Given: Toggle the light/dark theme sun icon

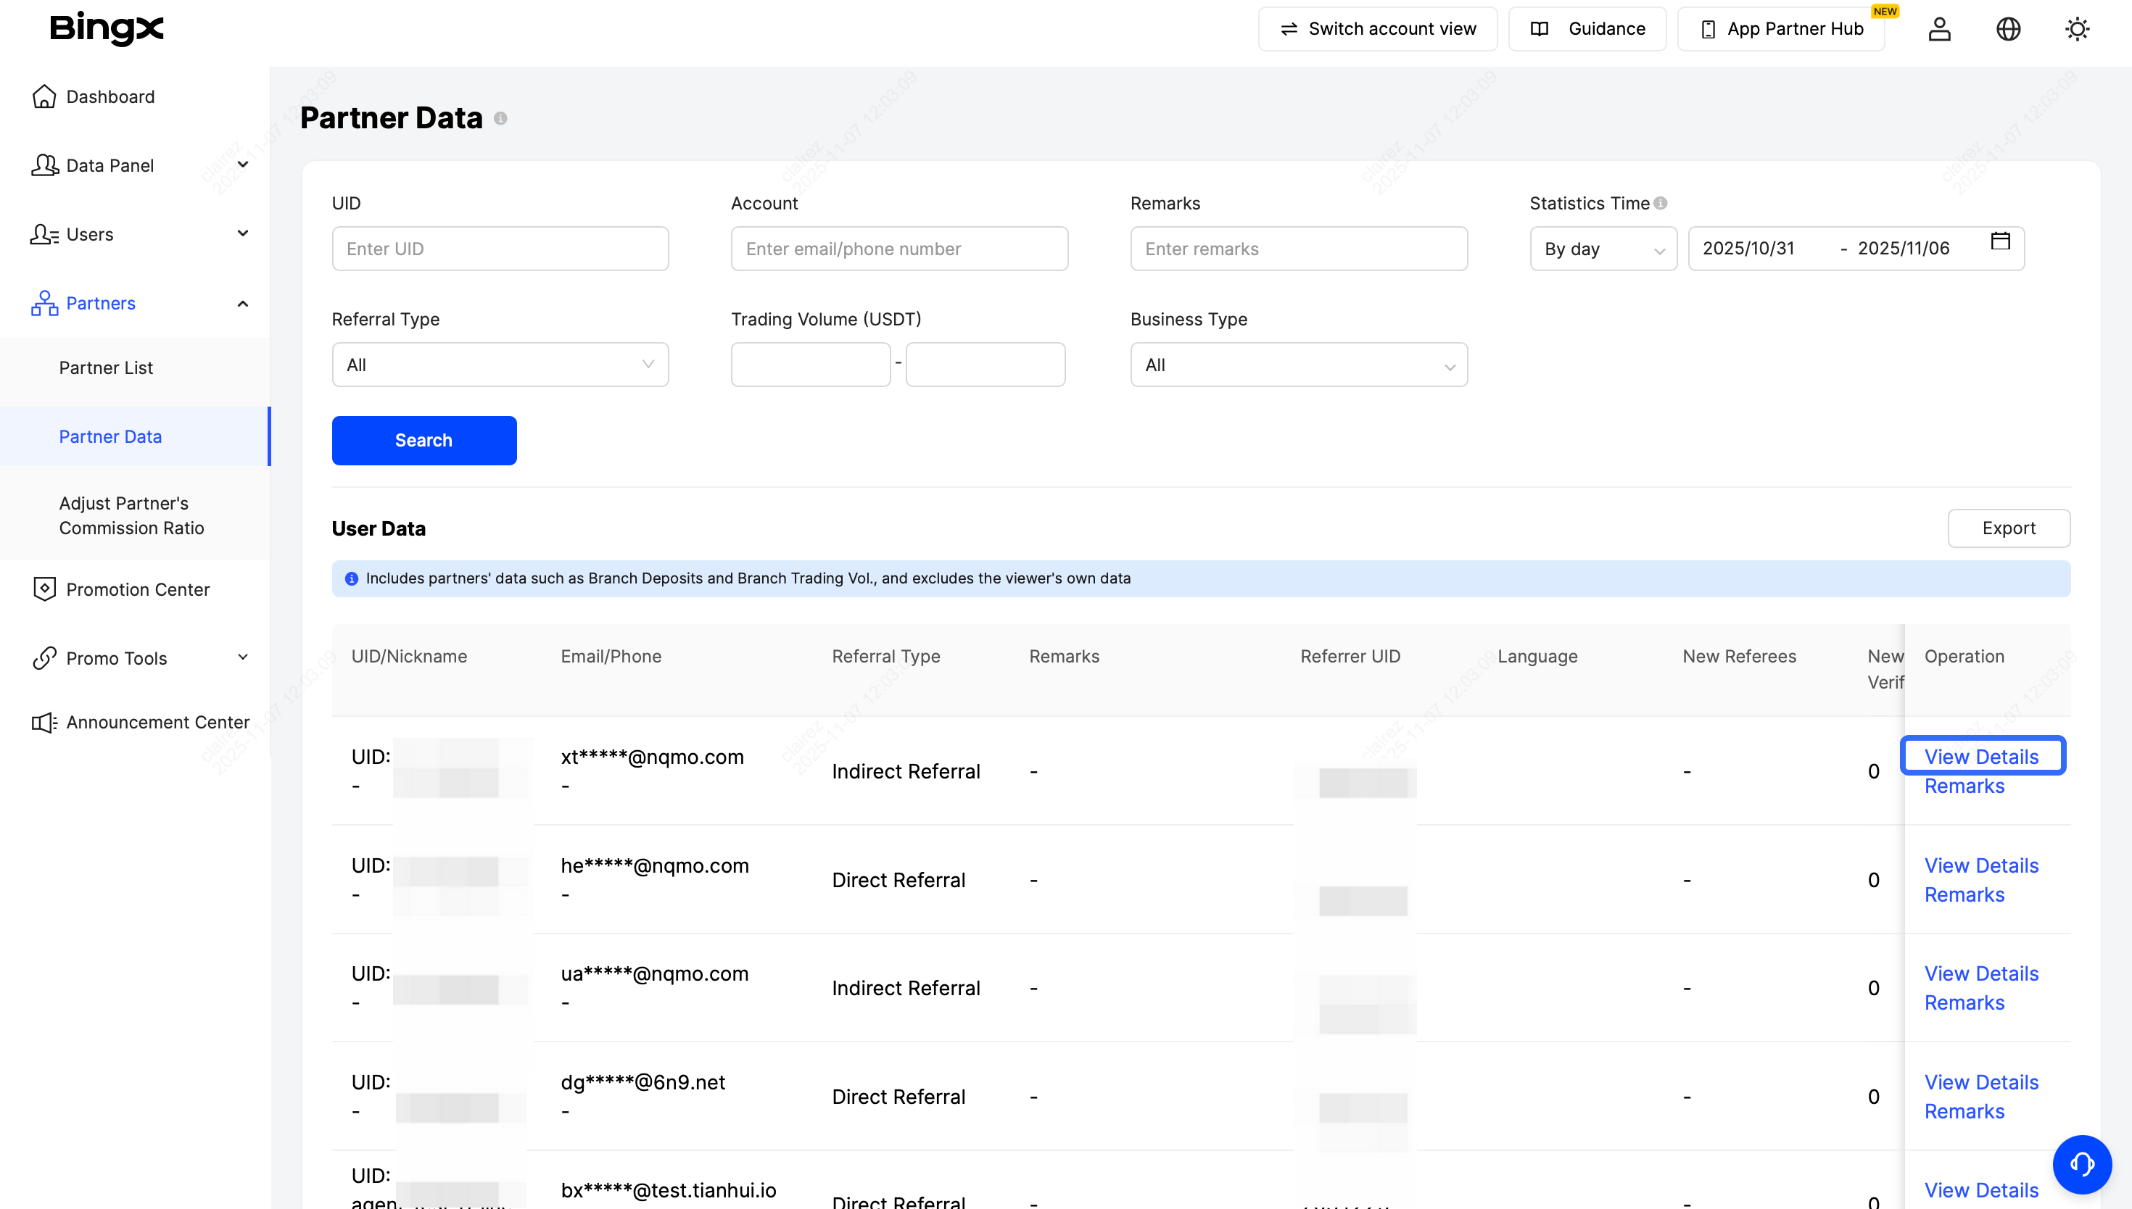Looking at the screenshot, I should pyautogui.click(x=2076, y=29).
